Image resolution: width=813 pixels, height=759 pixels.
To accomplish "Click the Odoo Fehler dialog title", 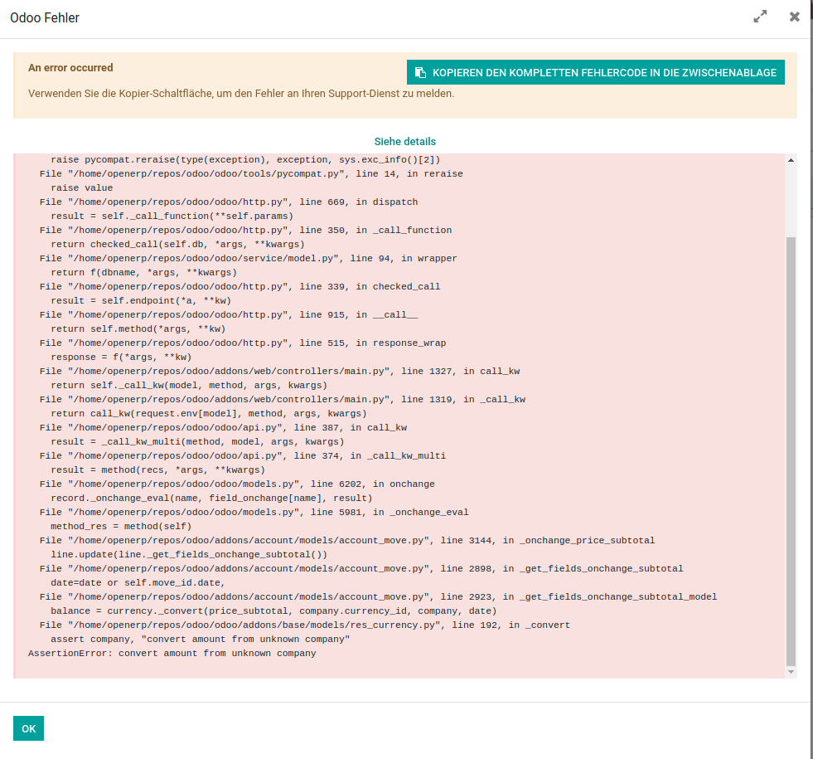I will tap(45, 17).
